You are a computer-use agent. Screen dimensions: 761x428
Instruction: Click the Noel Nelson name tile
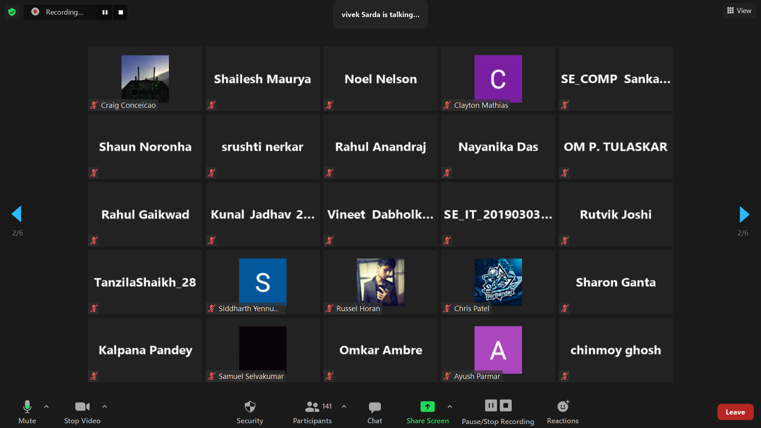380,79
